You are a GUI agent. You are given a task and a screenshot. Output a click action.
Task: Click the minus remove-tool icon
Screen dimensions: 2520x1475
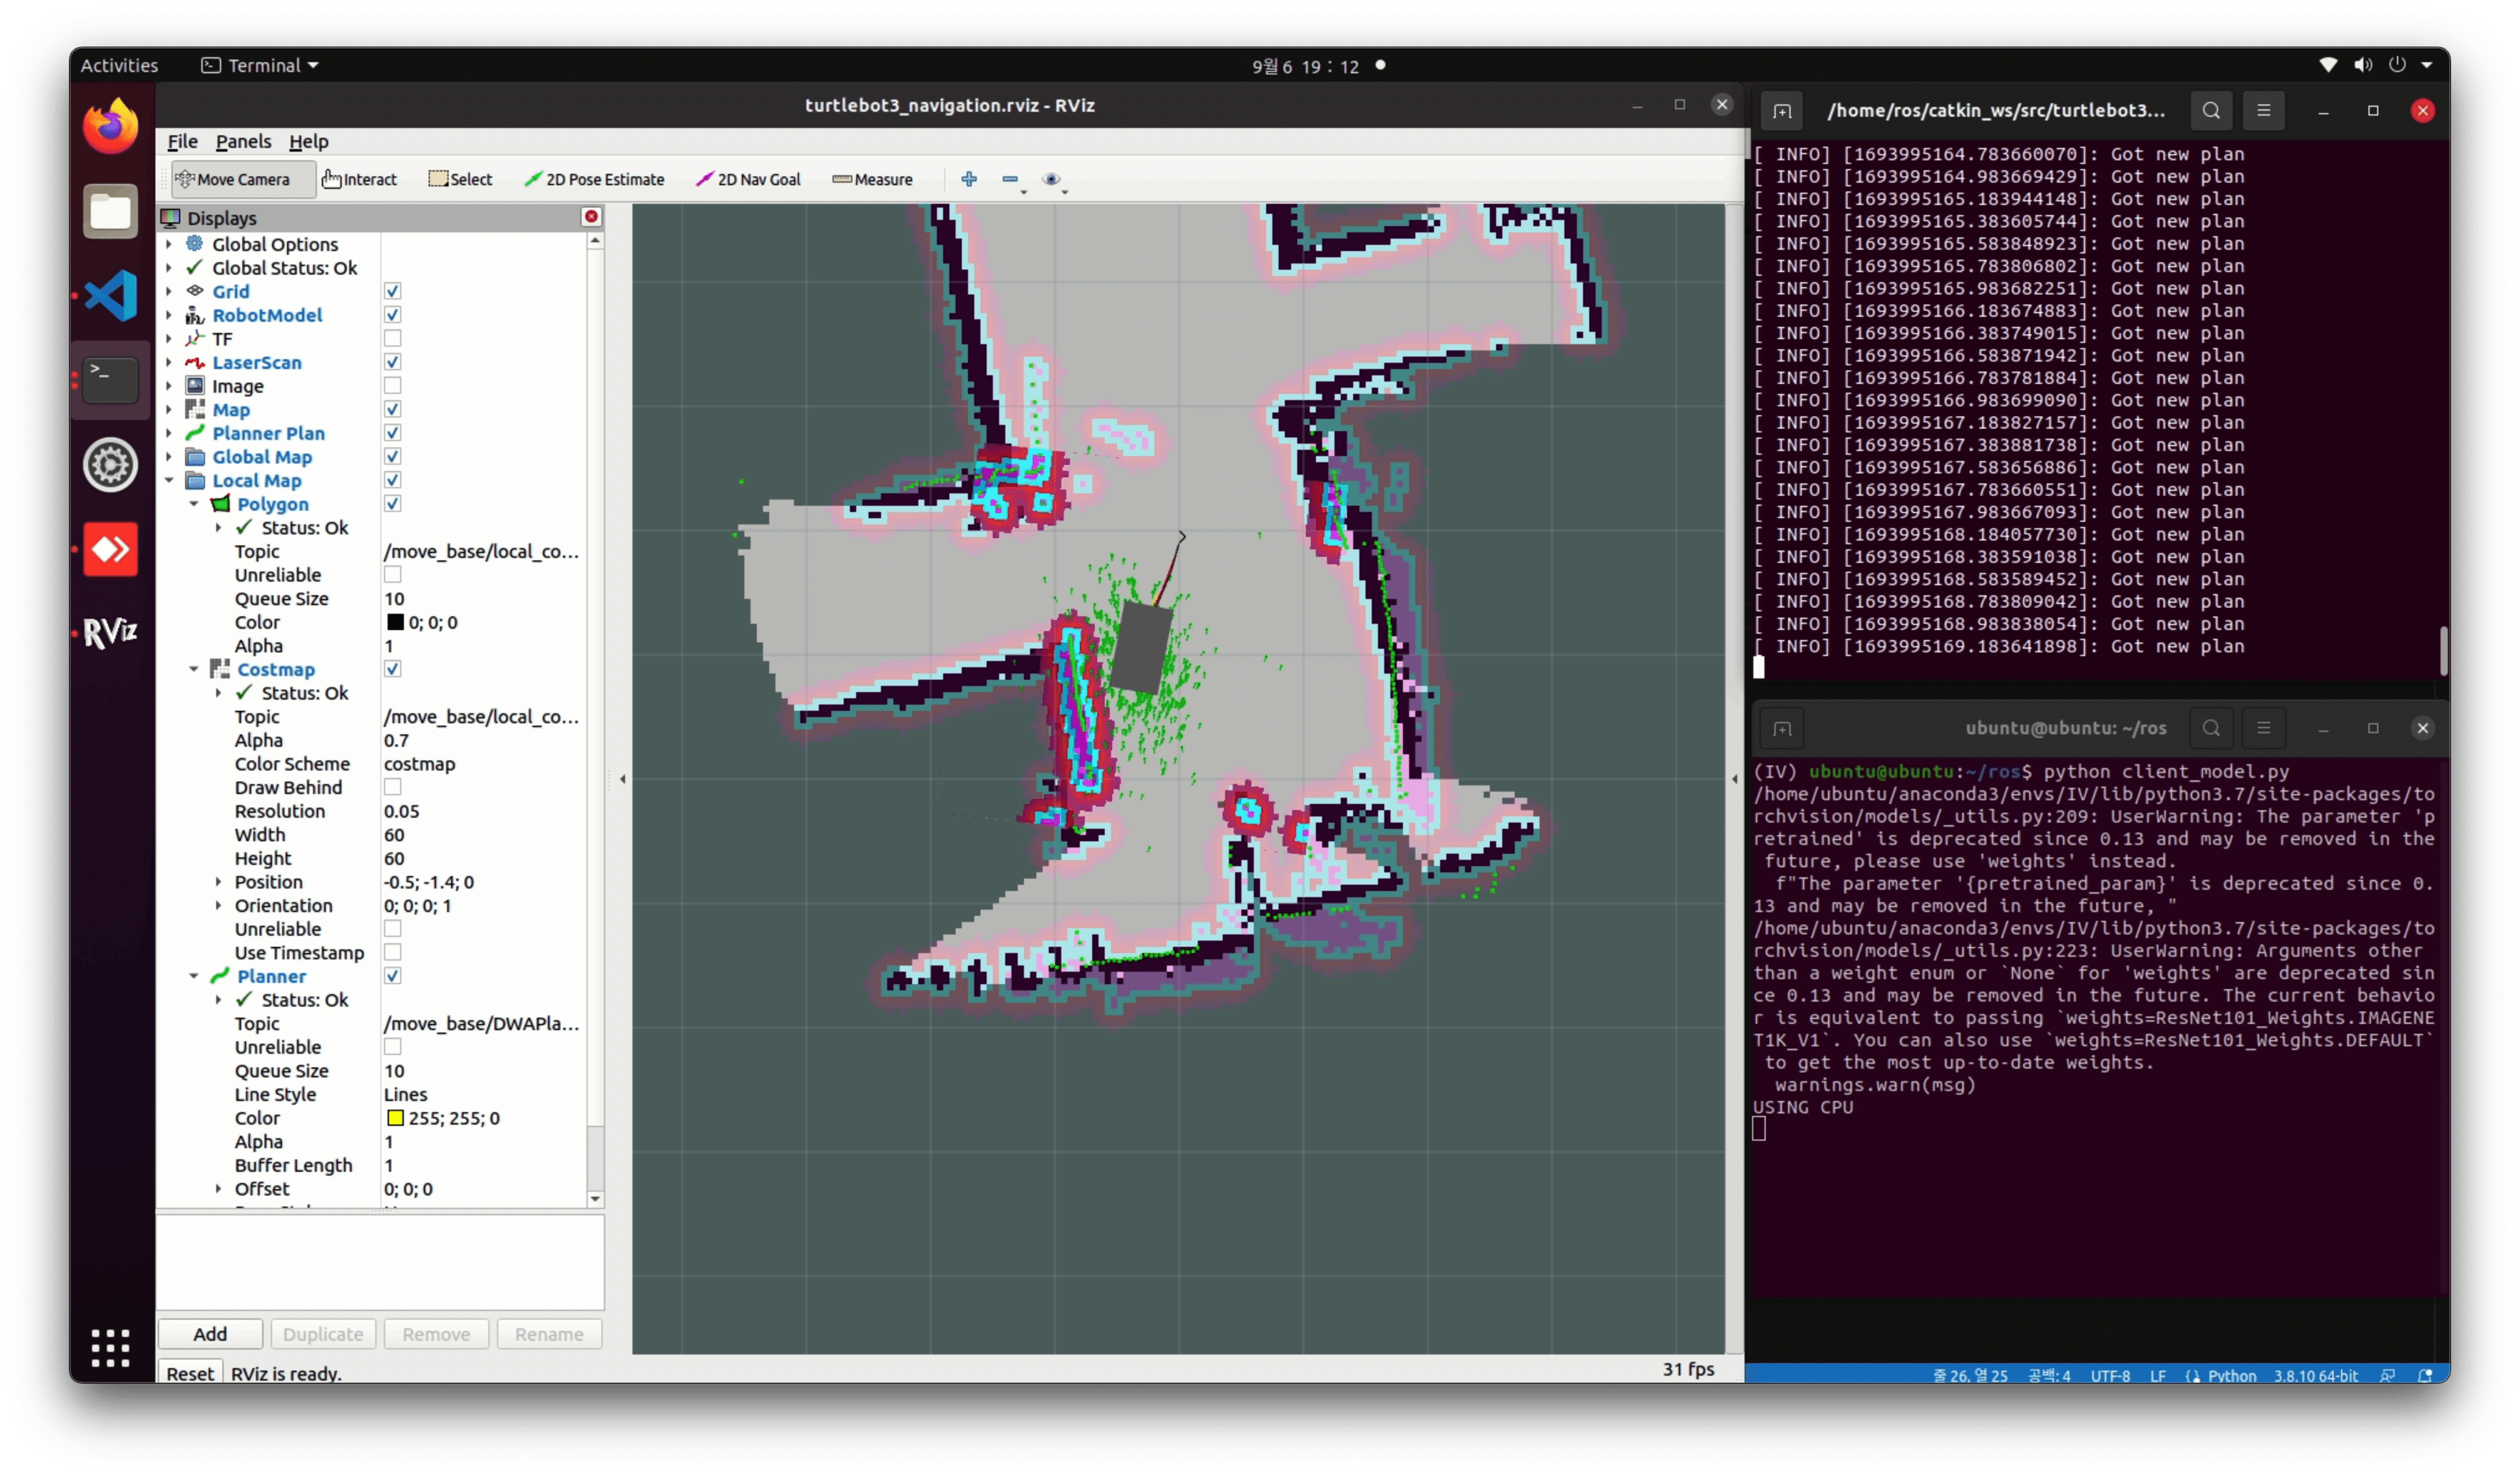(x=1009, y=179)
